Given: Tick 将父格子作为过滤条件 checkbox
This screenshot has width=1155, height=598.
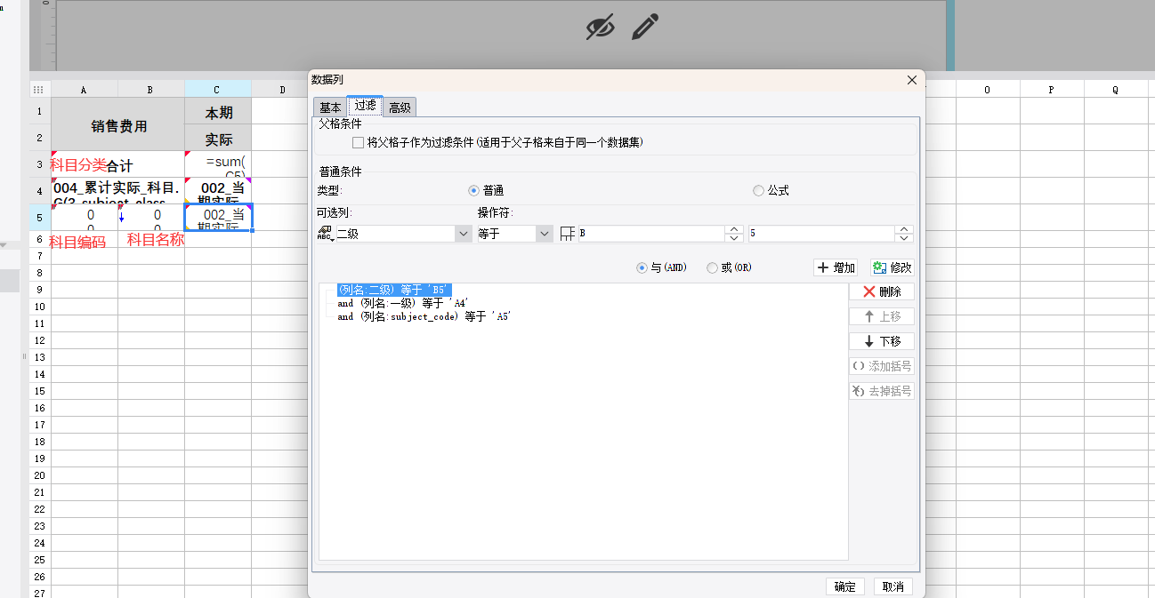Looking at the screenshot, I should [358, 142].
